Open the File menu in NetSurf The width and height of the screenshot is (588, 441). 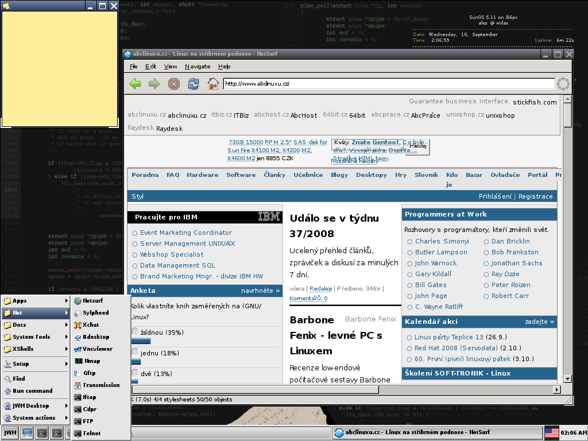click(133, 67)
